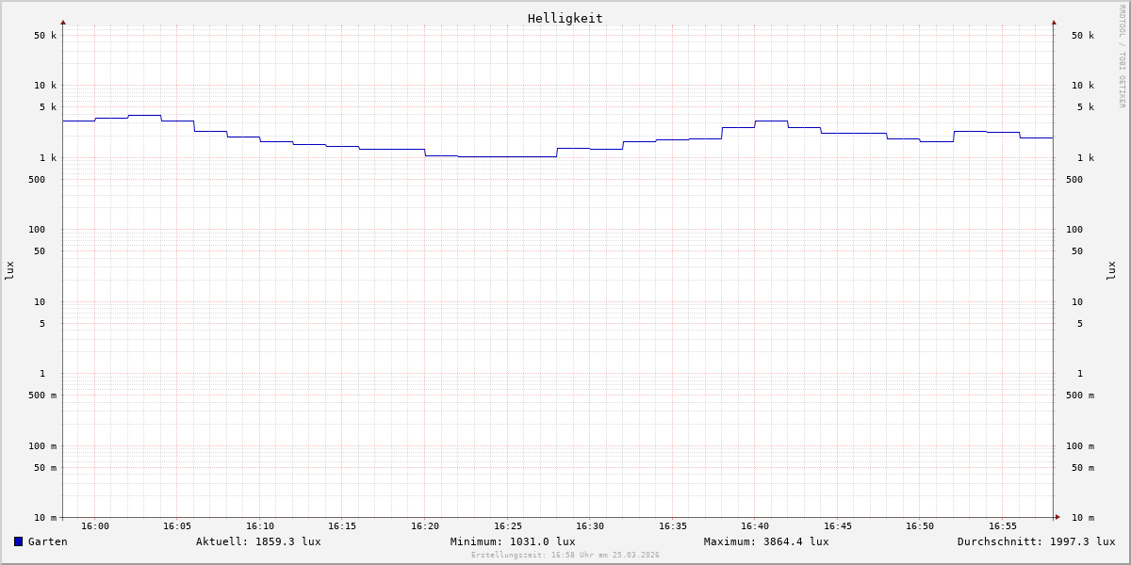
Task: Click the 16:00 time axis label
Action: coord(95,526)
